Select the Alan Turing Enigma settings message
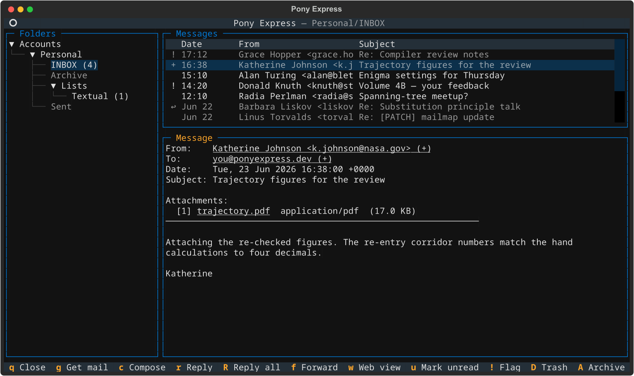634x376 pixels. pos(390,76)
